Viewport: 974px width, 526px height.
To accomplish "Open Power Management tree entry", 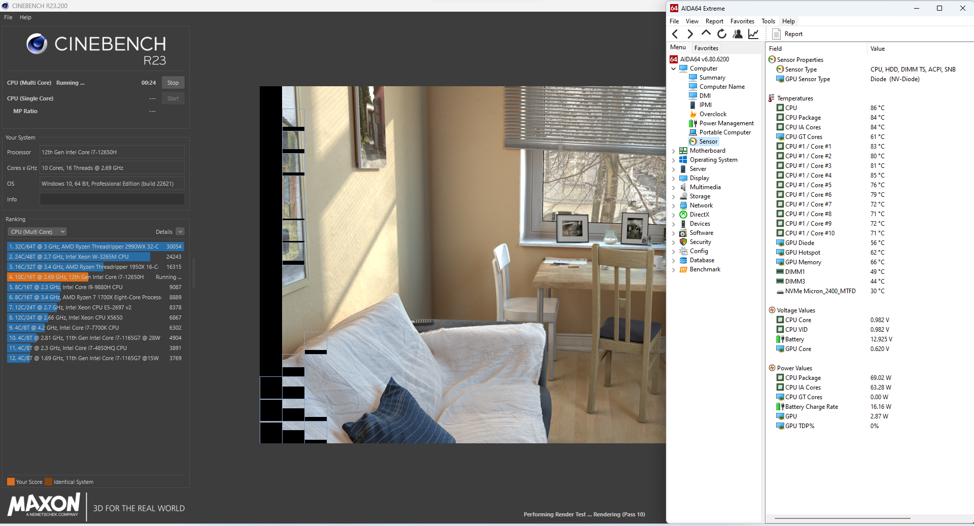I will pos(726,123).
